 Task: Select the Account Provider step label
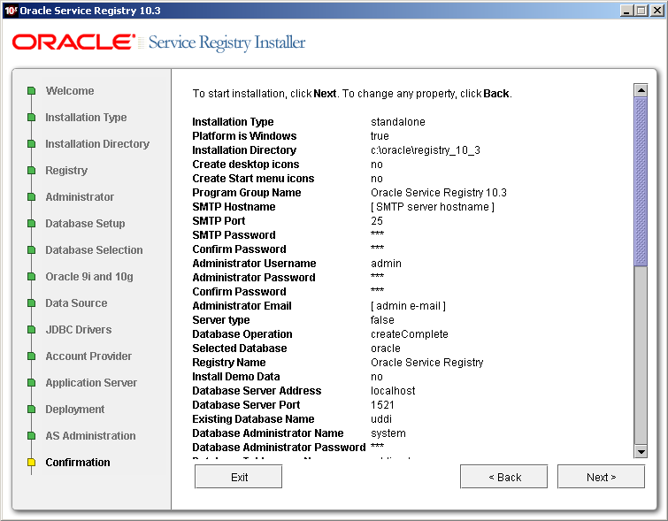88,356
